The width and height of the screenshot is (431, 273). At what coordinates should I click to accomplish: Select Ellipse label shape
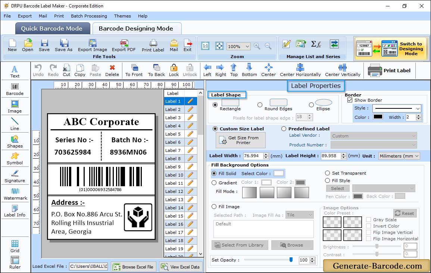tap(311, 105)
